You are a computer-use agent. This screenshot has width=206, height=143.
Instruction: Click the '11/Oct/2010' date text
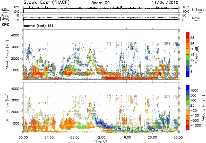[x=165, y=3]
